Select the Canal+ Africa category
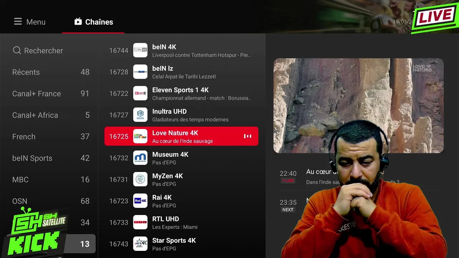 [x=51, y=115]
